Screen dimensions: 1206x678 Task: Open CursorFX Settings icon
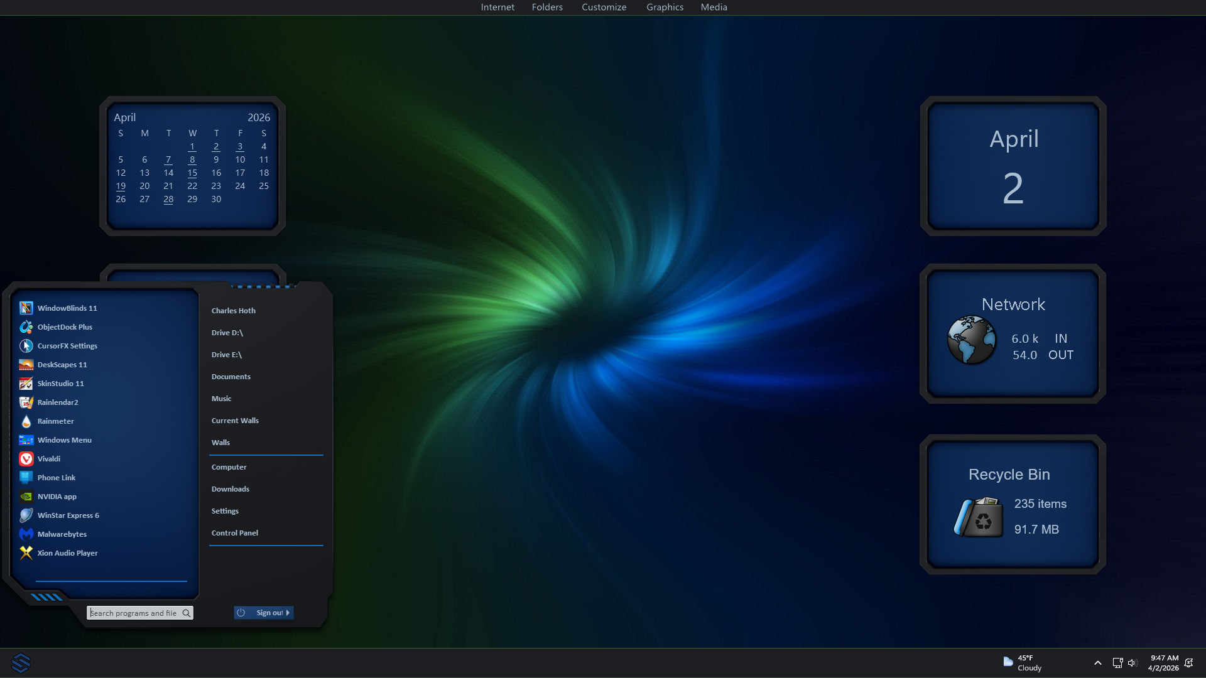(x=26, y=346)
